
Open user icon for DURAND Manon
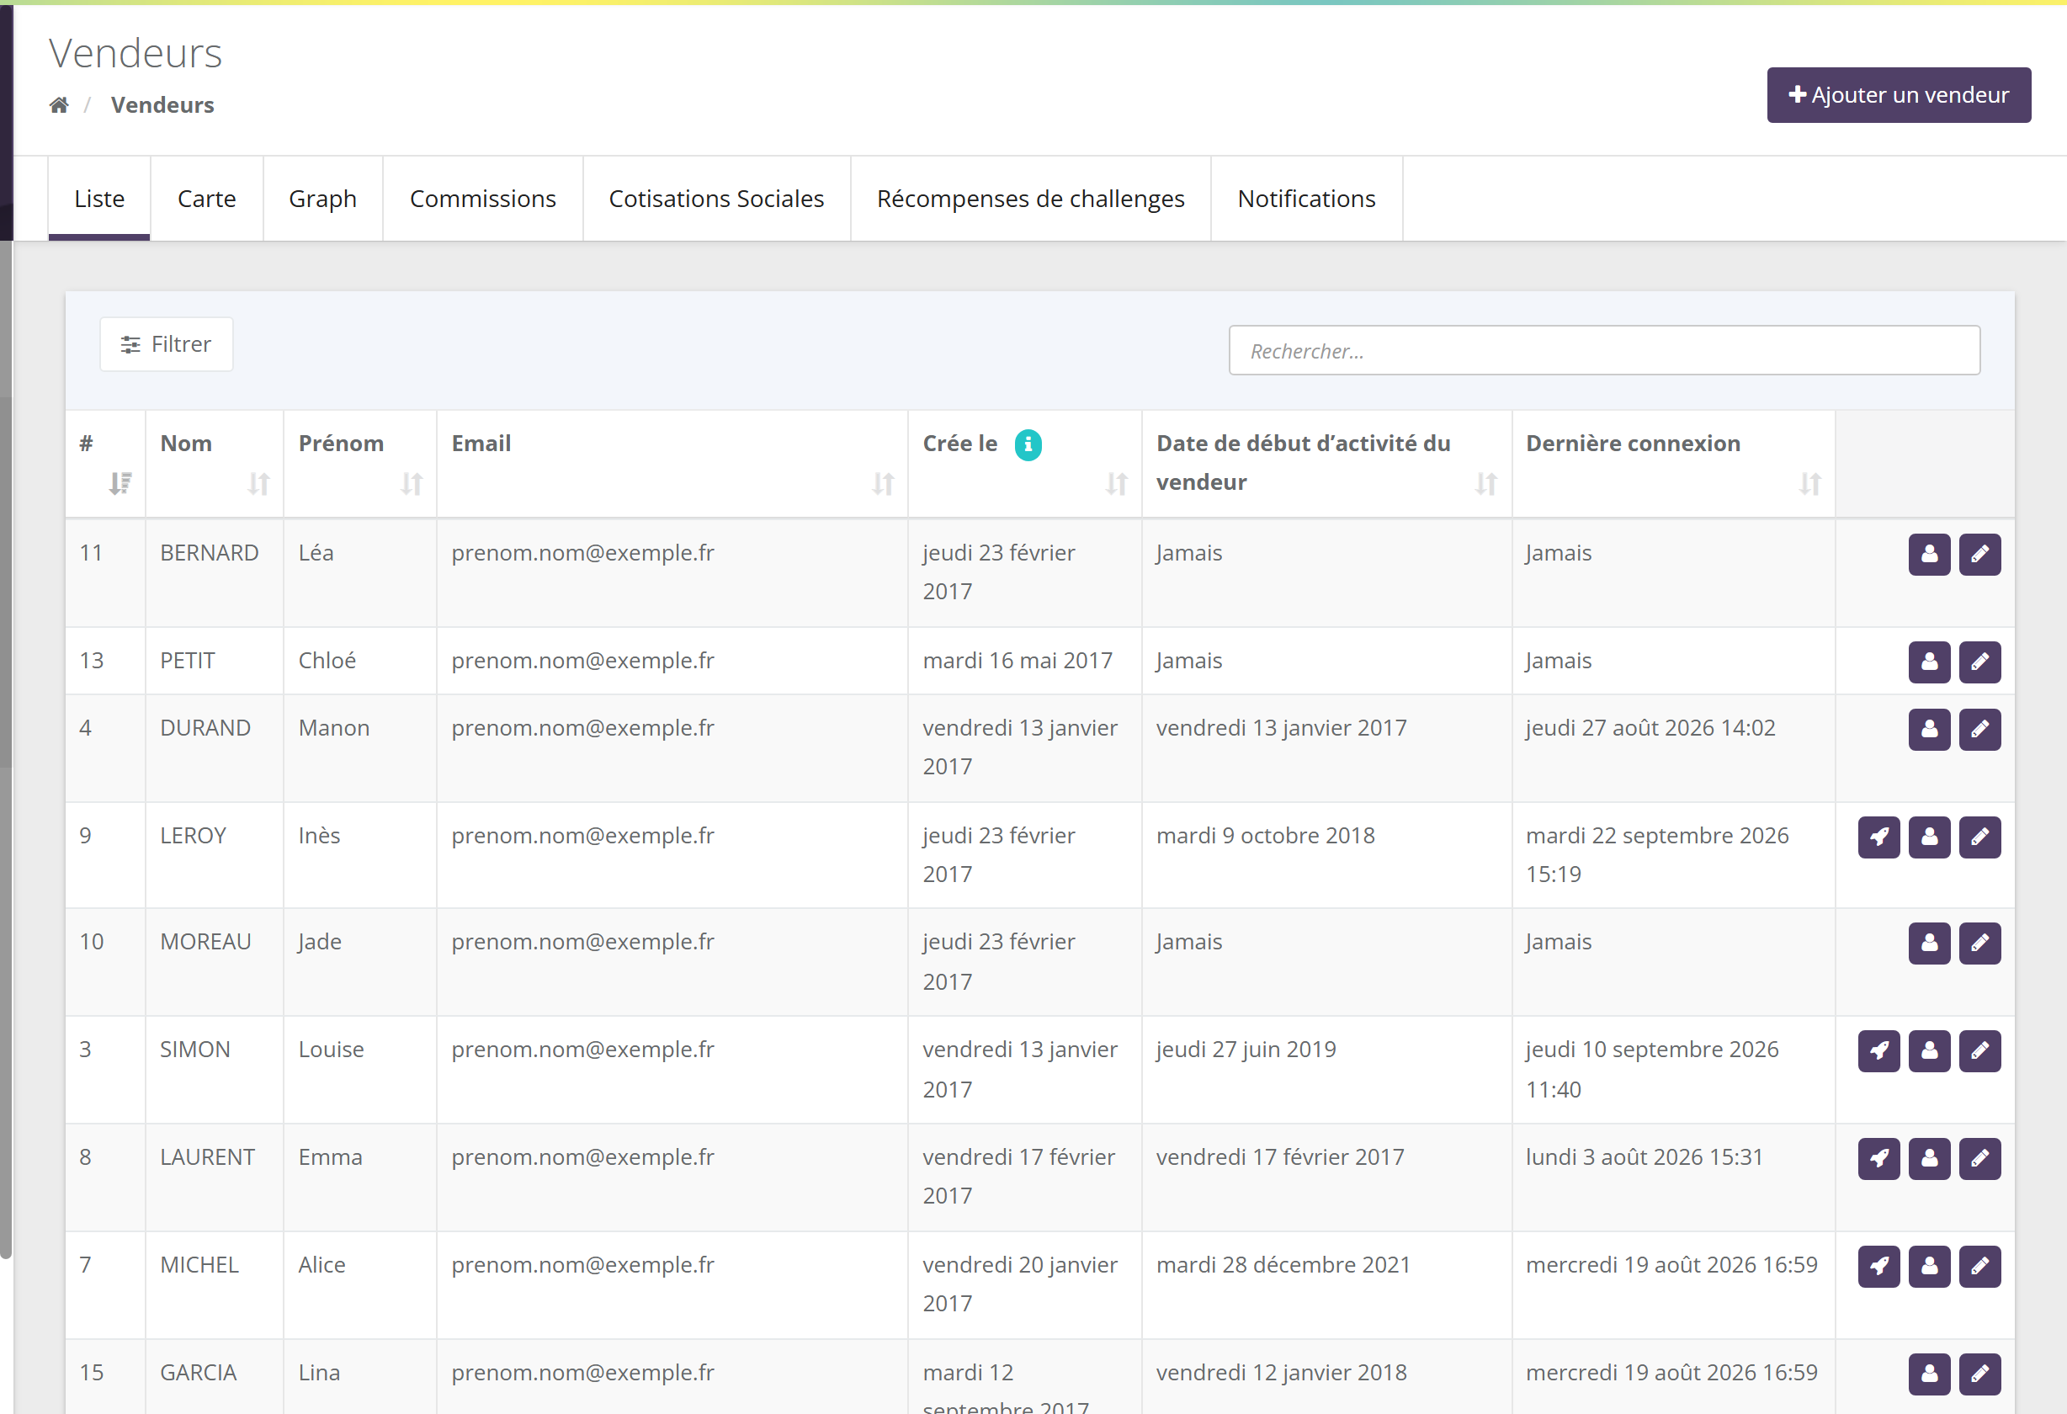(1929, 729)
